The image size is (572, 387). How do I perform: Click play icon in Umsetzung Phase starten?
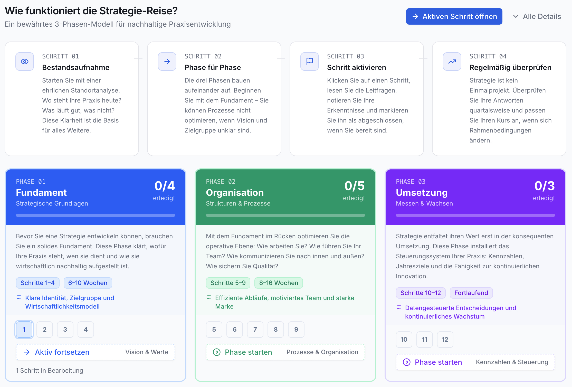[407, 362]
